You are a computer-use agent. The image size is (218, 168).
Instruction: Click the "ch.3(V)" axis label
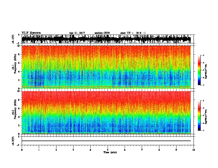13,141
